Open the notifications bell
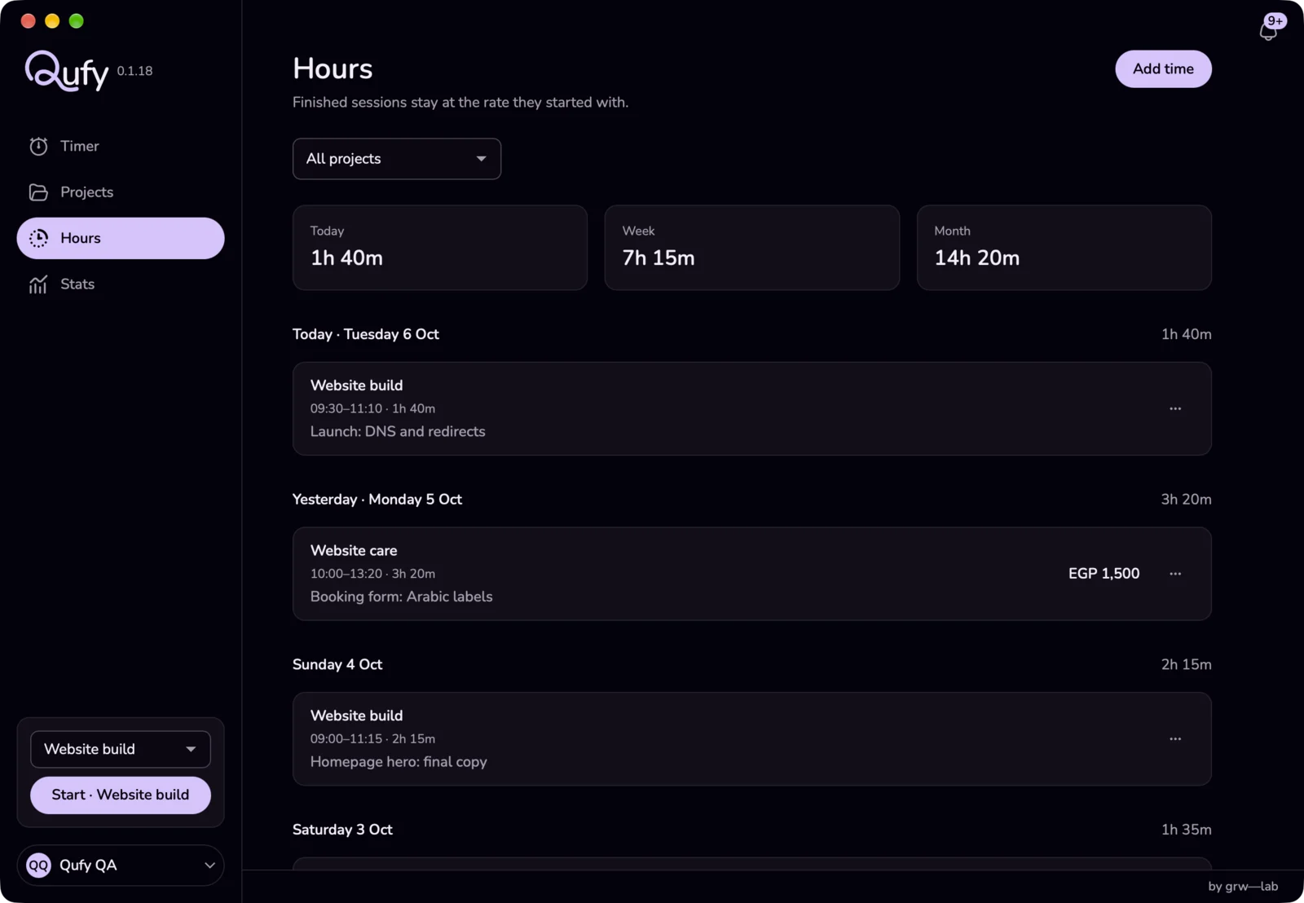 [1268, 30]
